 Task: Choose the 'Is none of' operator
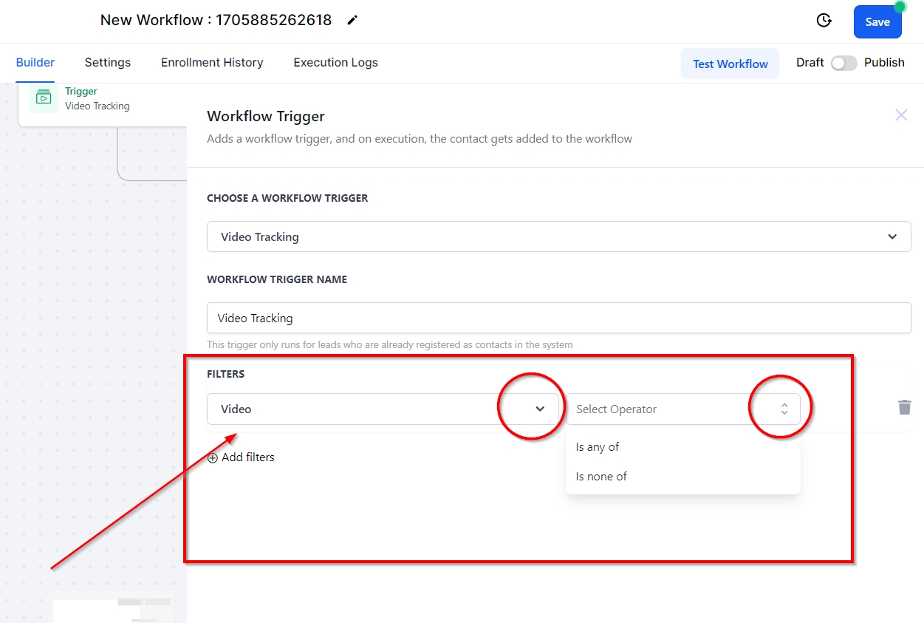click(601, 477)
